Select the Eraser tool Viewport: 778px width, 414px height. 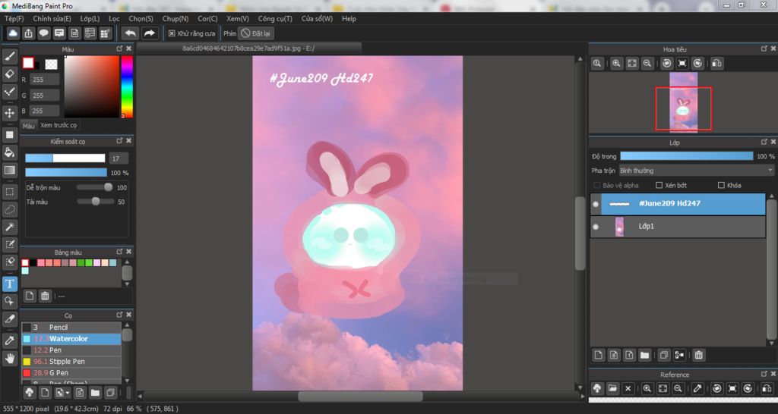pos(9,74)
